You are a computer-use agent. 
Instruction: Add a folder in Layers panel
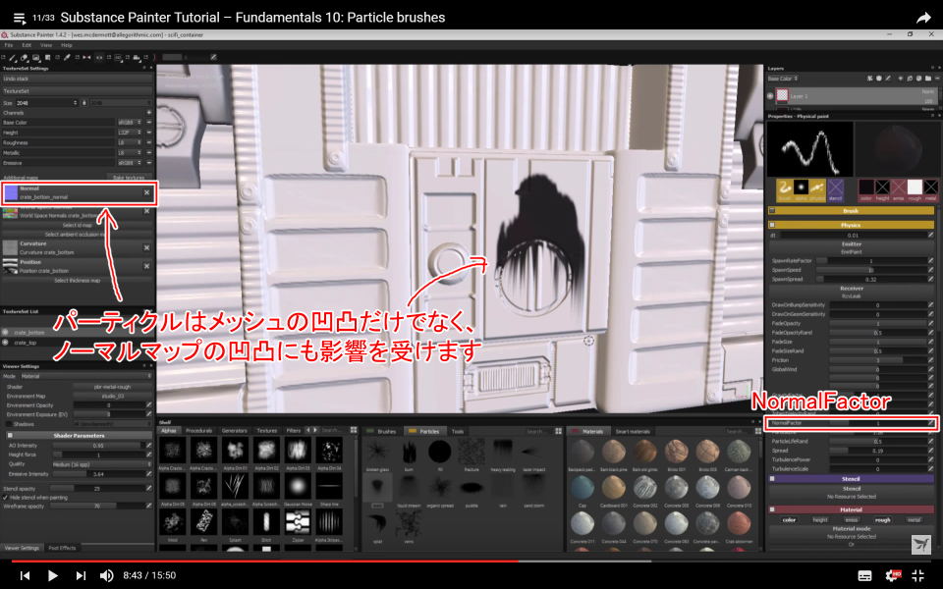coord(928,79)
